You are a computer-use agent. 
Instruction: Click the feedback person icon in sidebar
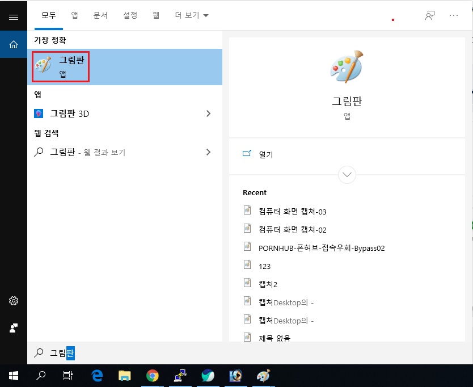(14, 327)
